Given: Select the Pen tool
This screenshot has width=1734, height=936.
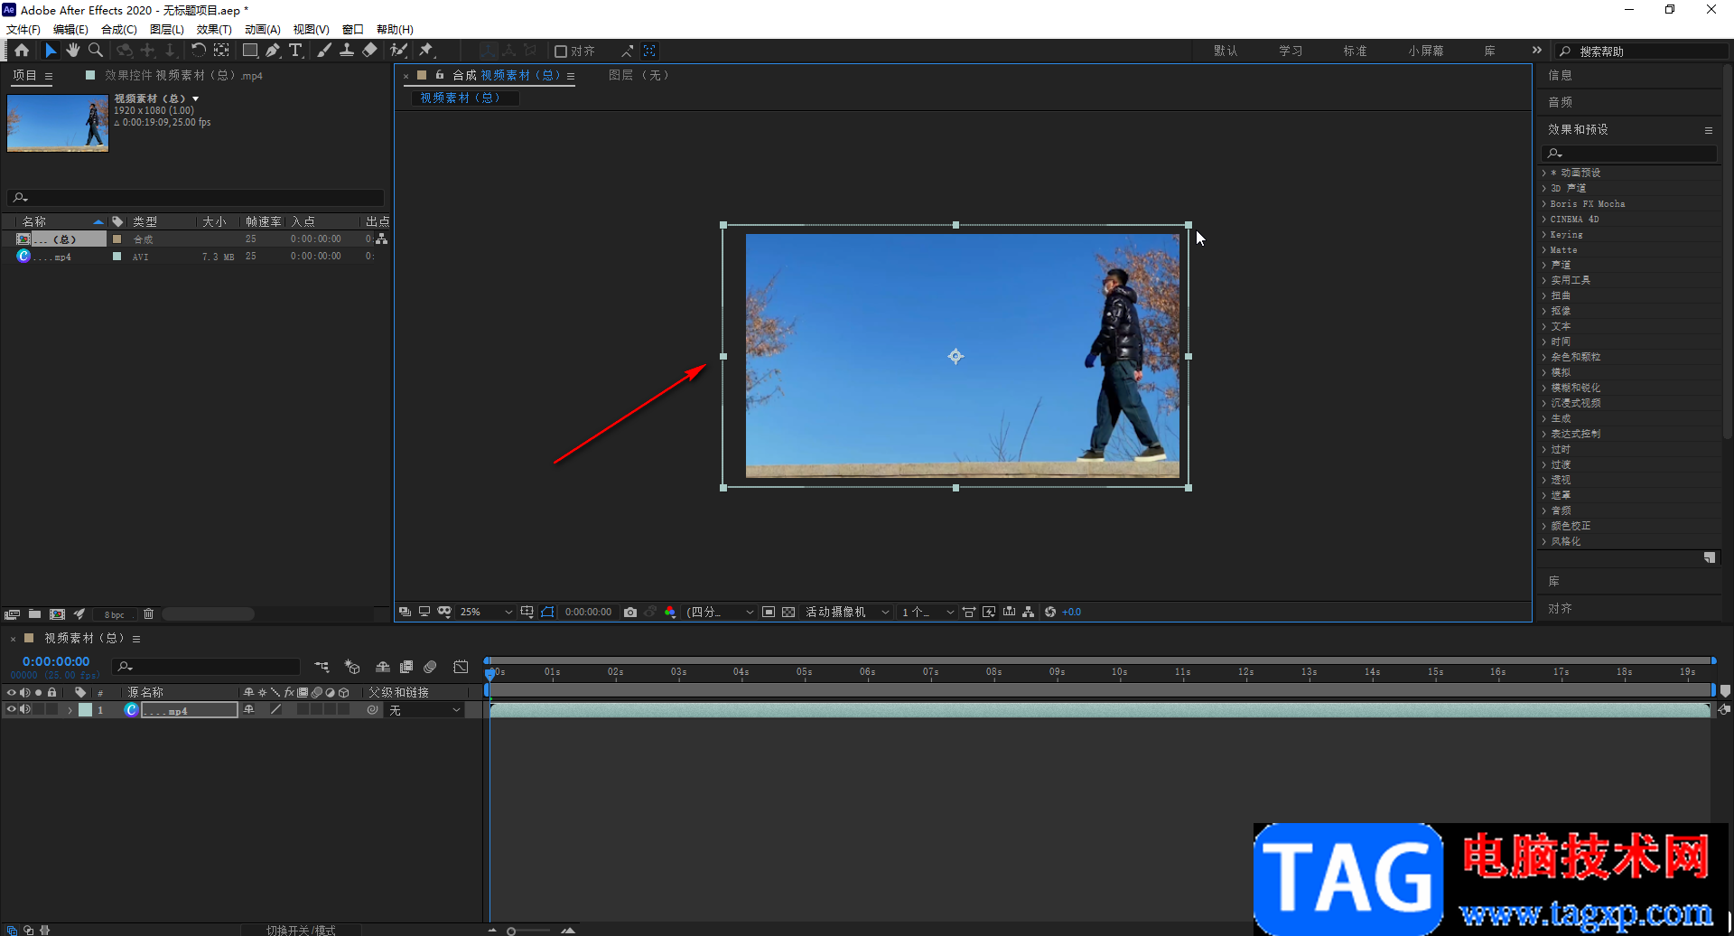Looking at the screenshot, I should click(273, 51).
